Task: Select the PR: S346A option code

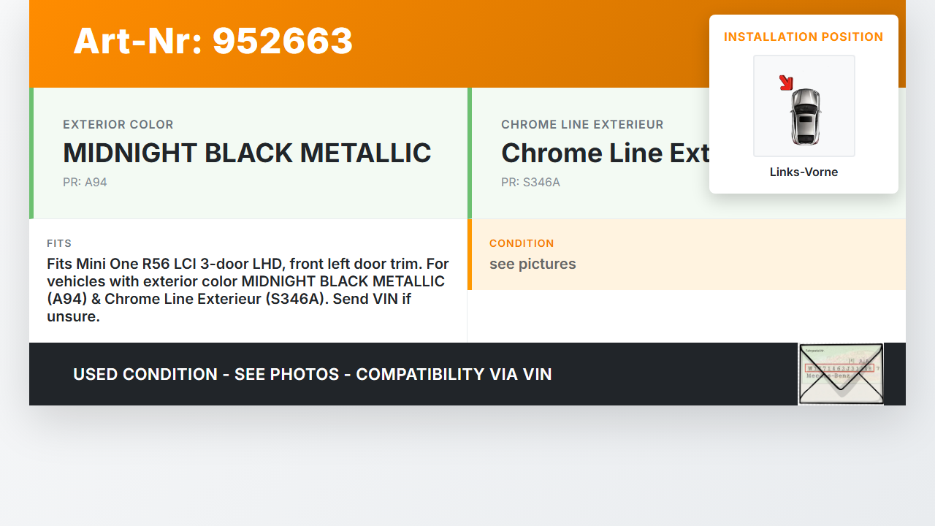Action: coord(530,183)
